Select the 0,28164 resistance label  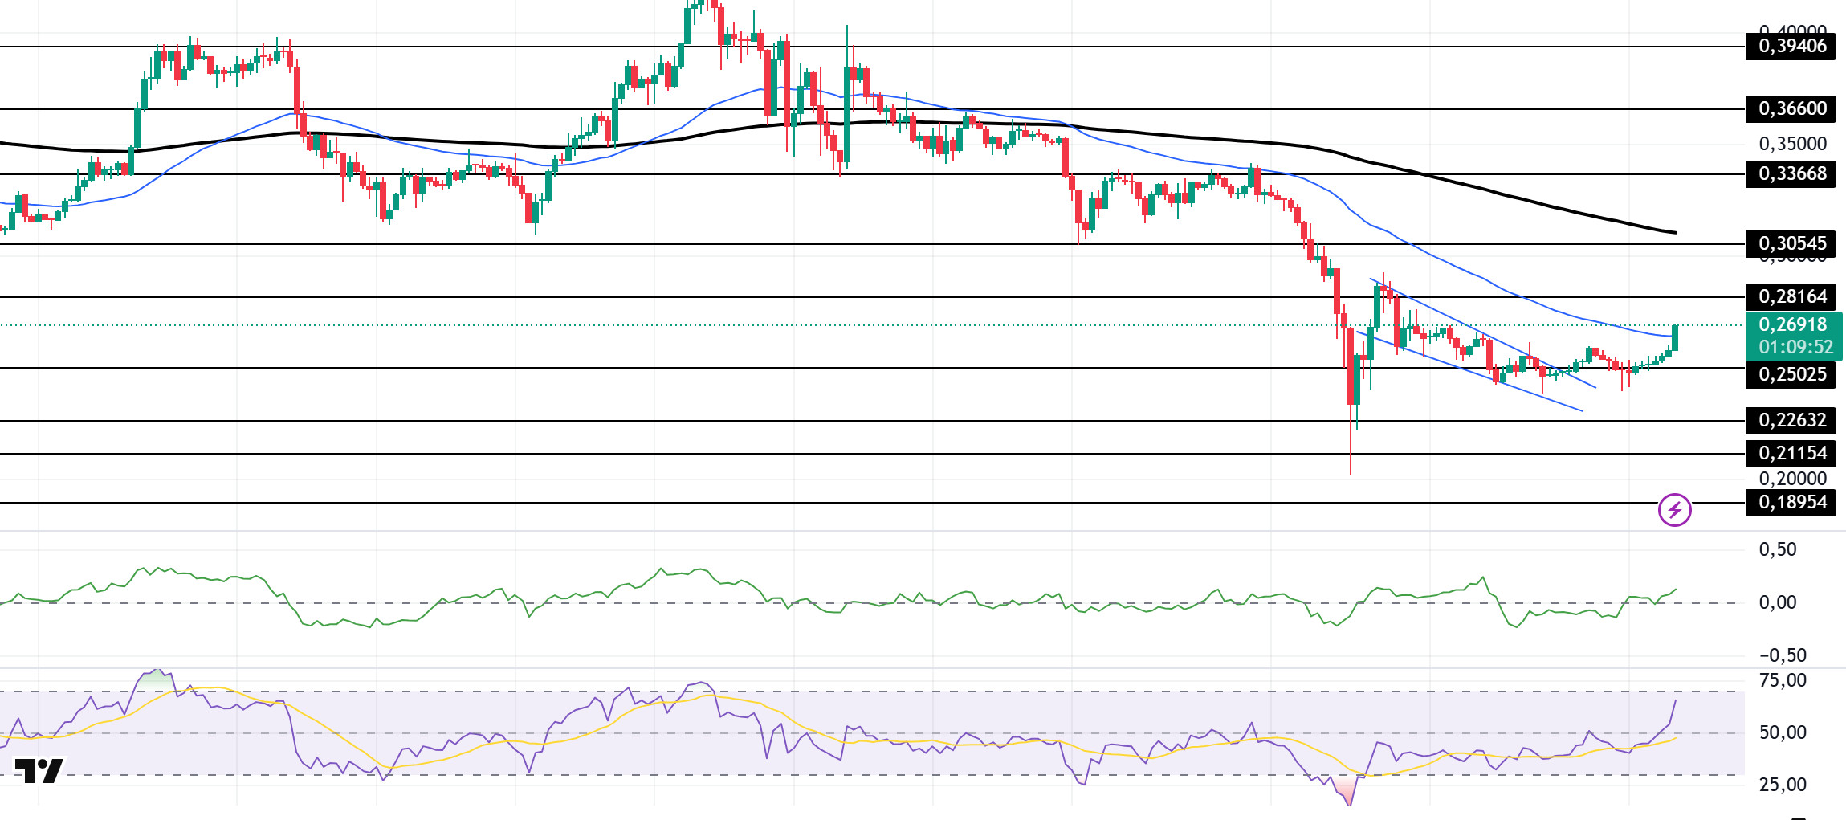point(1791,296)
